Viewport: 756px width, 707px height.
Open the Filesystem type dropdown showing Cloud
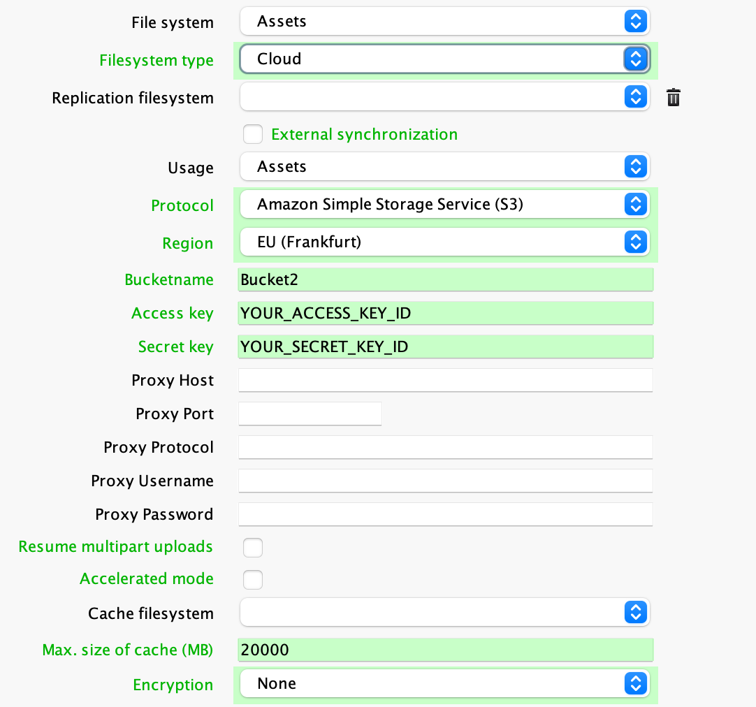tap(444, 59)
